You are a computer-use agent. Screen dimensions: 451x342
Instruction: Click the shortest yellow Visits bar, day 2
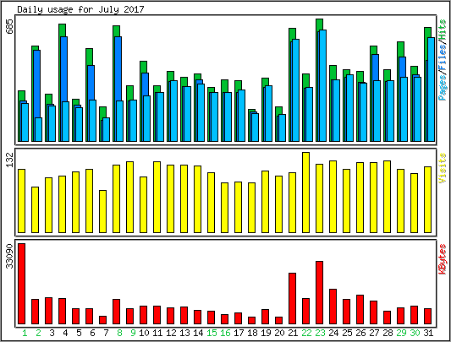(35, 210)
